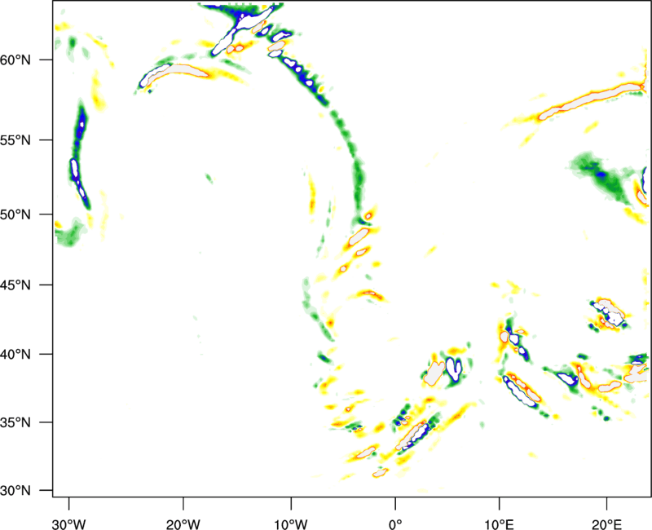This screenshot has width=652, height=530.
Task: Click the 55°N latitude label
Action: 15,139
